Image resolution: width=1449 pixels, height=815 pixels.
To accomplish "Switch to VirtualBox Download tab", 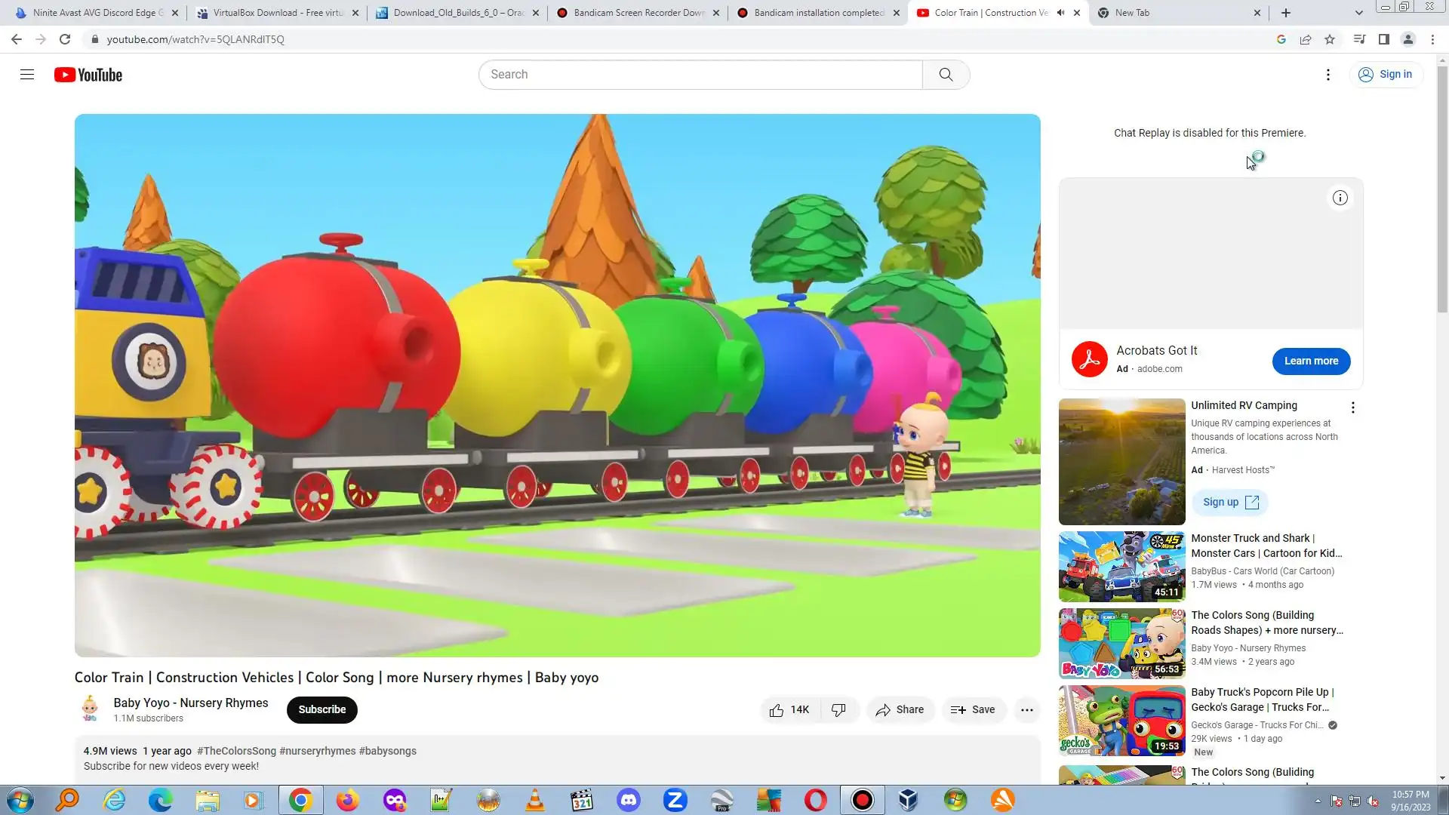I will 277,13.
